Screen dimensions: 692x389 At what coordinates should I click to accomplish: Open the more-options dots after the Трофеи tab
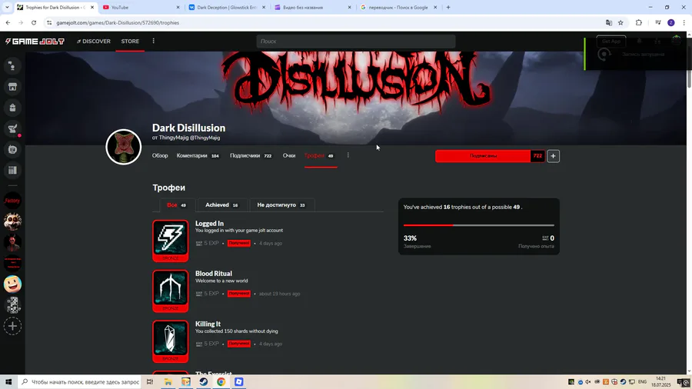click(x=348, y=155)
